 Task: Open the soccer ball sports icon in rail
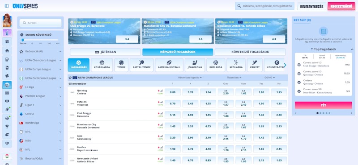pyautogui.click(x=7, y=85)
